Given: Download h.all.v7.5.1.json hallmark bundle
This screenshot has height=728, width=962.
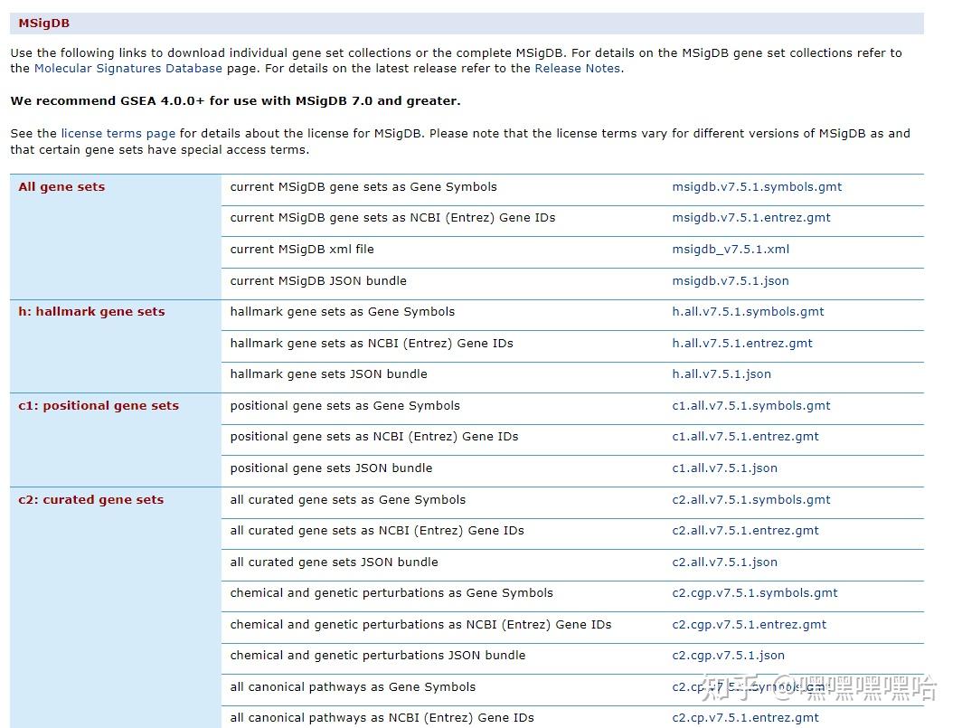Looking at the screenshot, I should (x=721, y=373).
